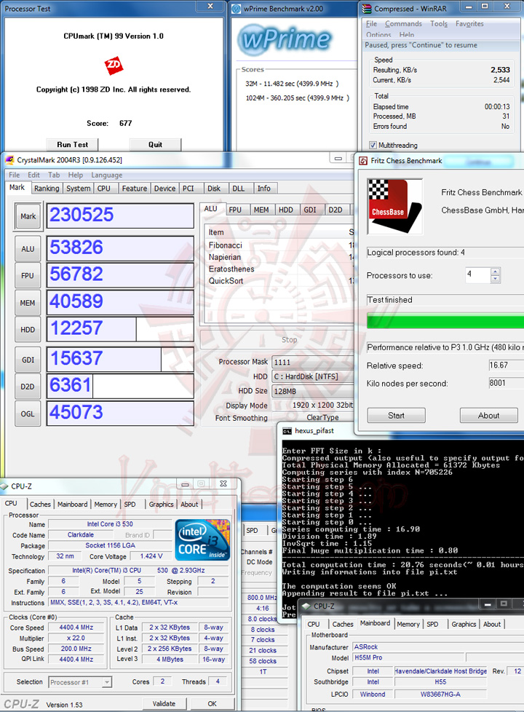Select the FPU results sub-tab
Screen dimensions: 524x712
tap(235, 210)
